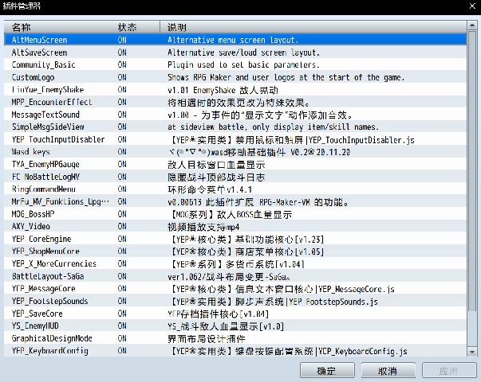The width and height of the screenshot is (481, 382).
Task: Select the LiuYue_EnemyShake plugin
Action: click(235, 90)
